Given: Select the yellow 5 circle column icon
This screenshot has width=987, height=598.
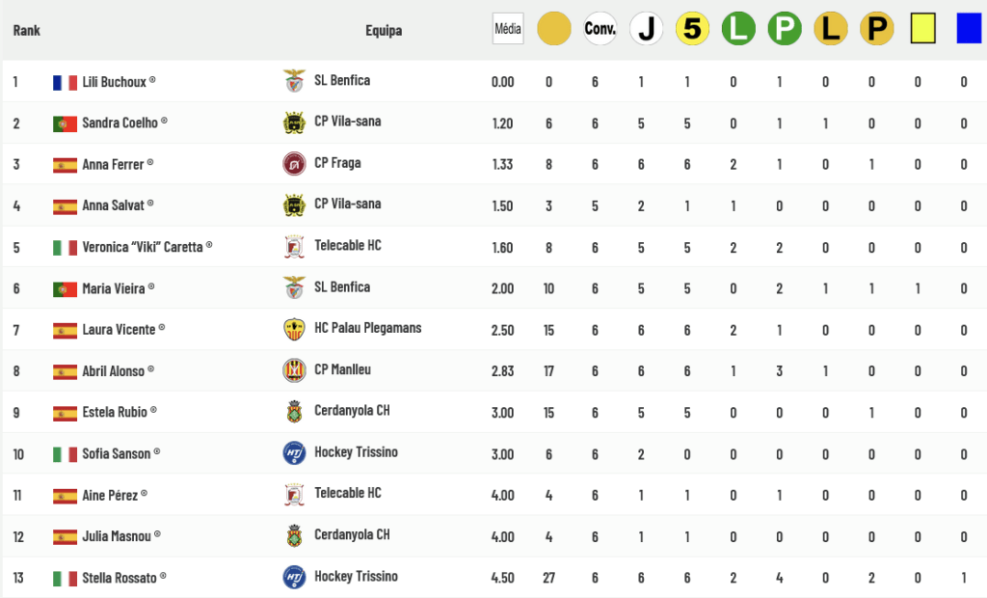Looking at the screenshot, I should pyautogui.click(x=692, y=29).
